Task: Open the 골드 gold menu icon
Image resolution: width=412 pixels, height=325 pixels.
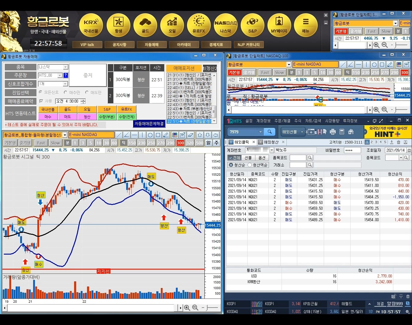Action: point(145,25)
